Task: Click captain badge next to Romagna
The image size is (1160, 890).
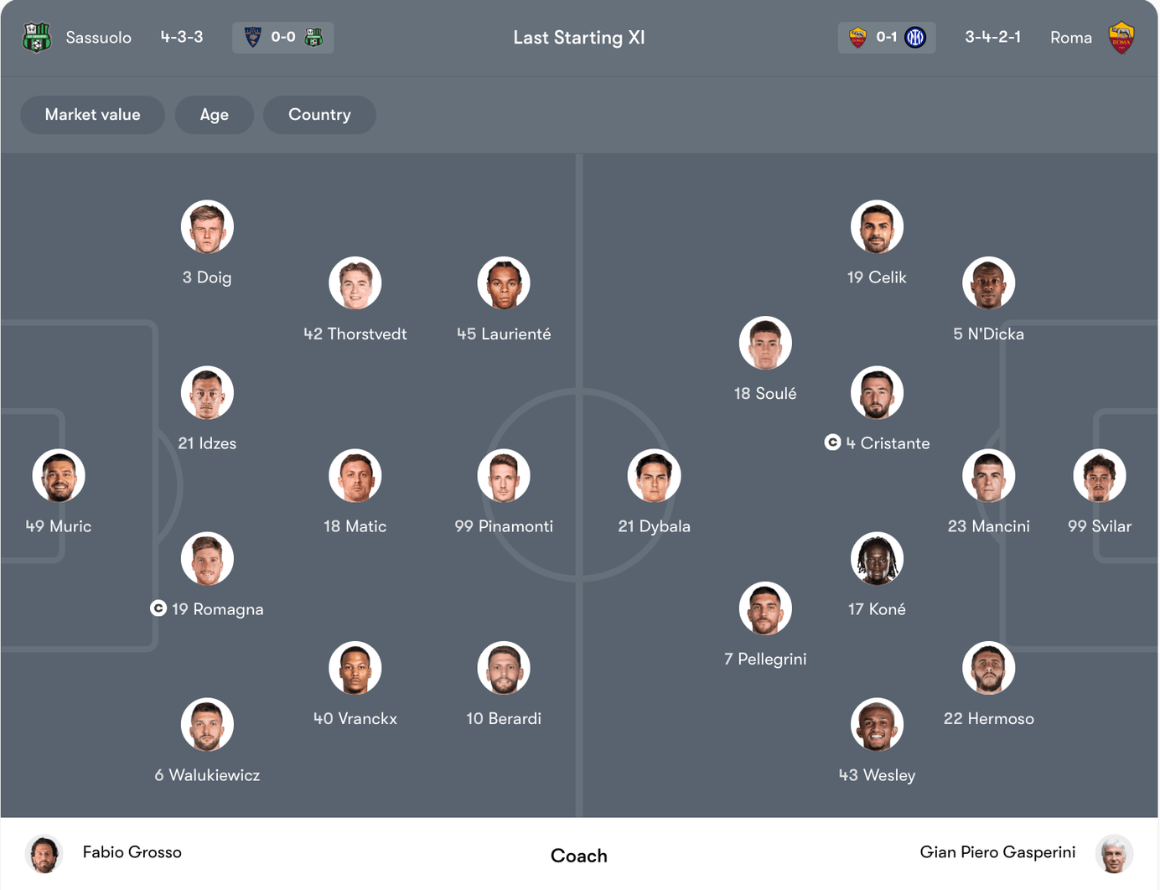Action: [158, 608]
